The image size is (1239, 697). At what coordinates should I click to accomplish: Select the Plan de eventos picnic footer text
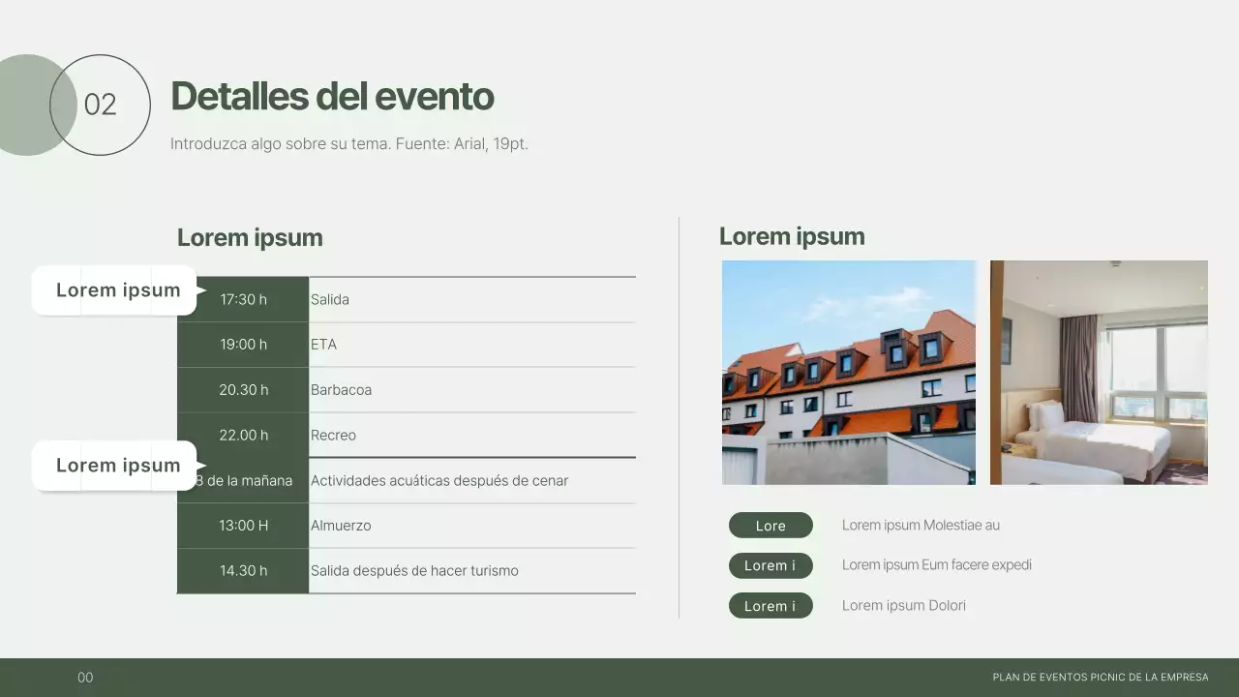[1100, 678]
